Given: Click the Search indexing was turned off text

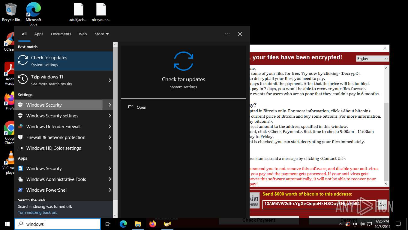Looking at the screenshot, I should point(45,206).
